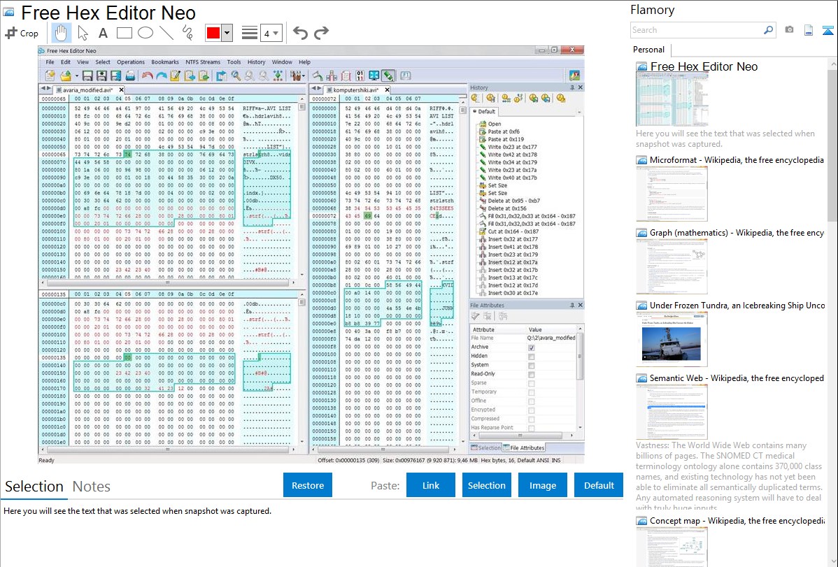838x567 pixels.
Task: Activate the hand pan tool
Action: click(61, 33)
